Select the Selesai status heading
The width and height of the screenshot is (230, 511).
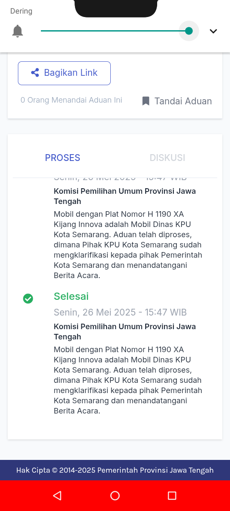pyautogui.click(x=71, y=296)
